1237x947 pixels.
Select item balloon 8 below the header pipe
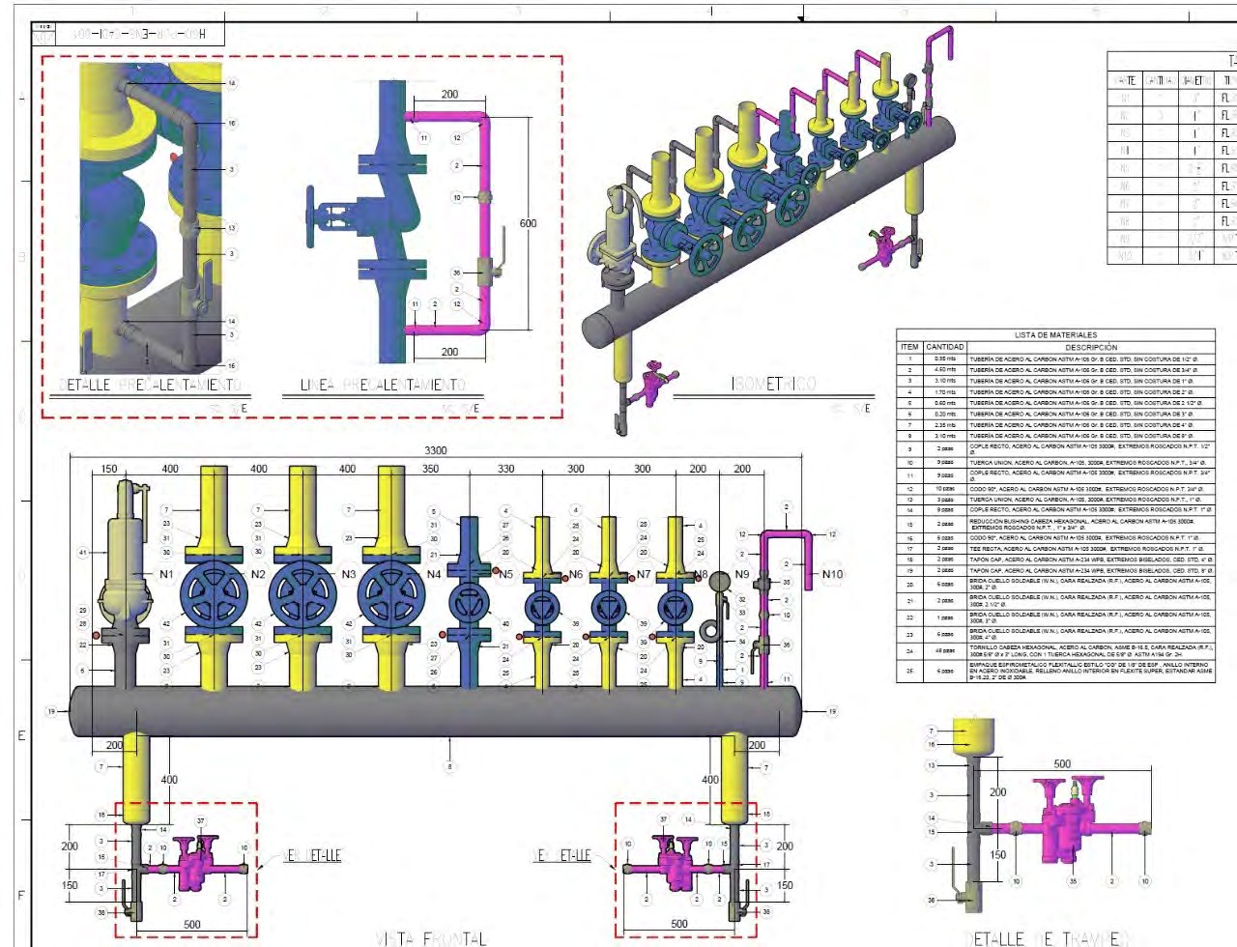449,767
